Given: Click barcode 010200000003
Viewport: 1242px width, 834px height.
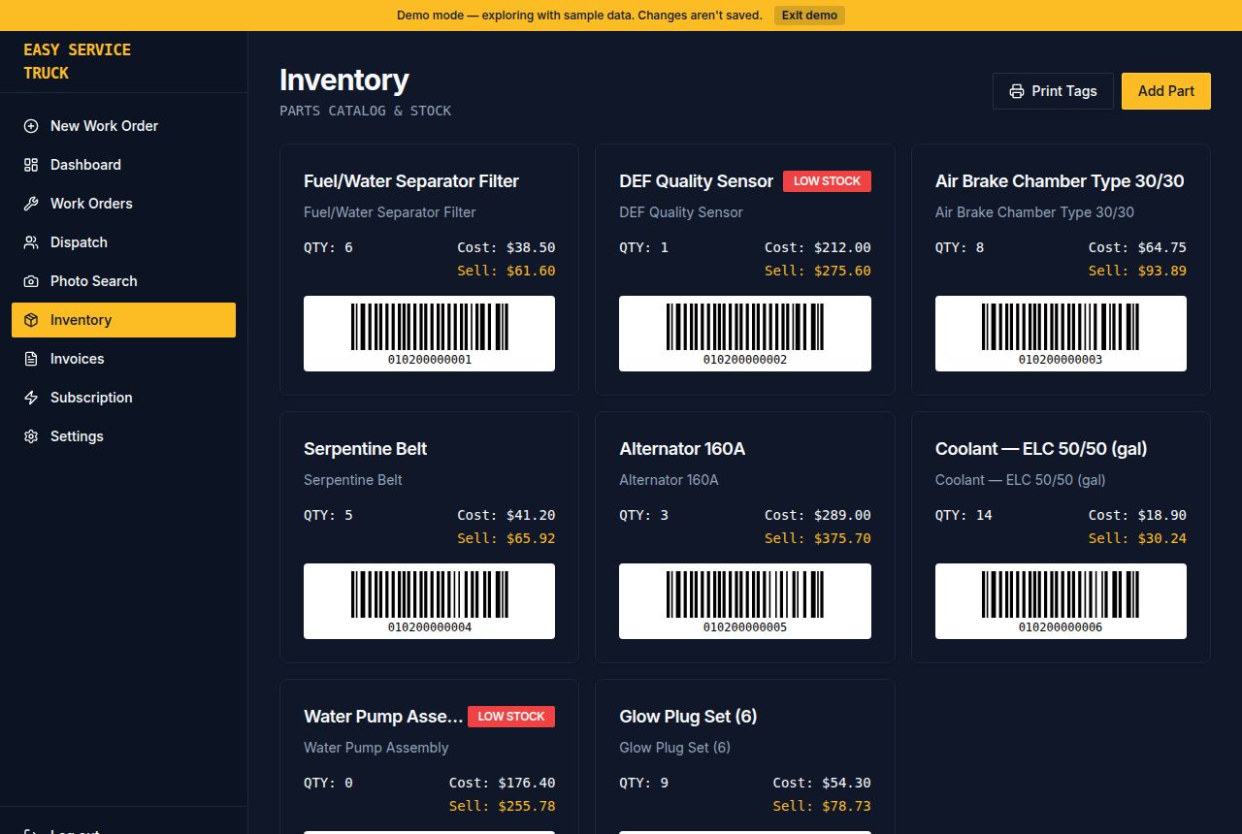Looking at the screenshot, I should click(1061, 334).
